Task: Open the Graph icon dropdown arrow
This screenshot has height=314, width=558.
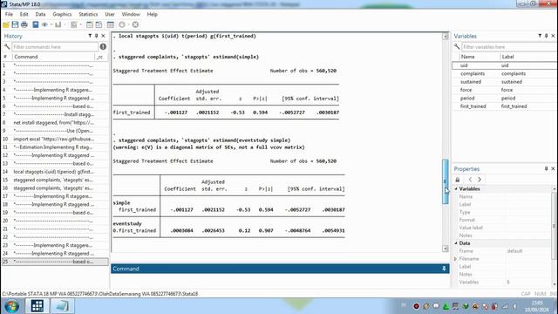Action: click(65, 24)
